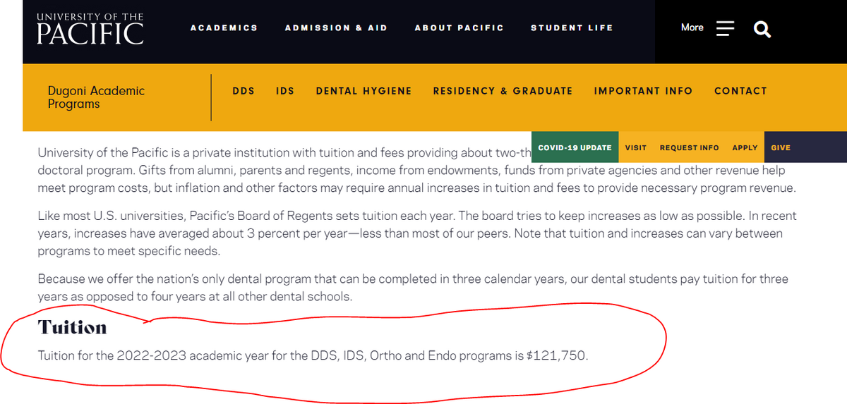Go to the Contact page
Screen dimensions: 847x404
(x=740, y=91)
